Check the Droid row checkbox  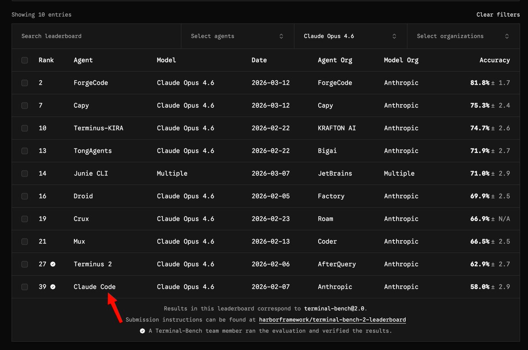[25, 196]
